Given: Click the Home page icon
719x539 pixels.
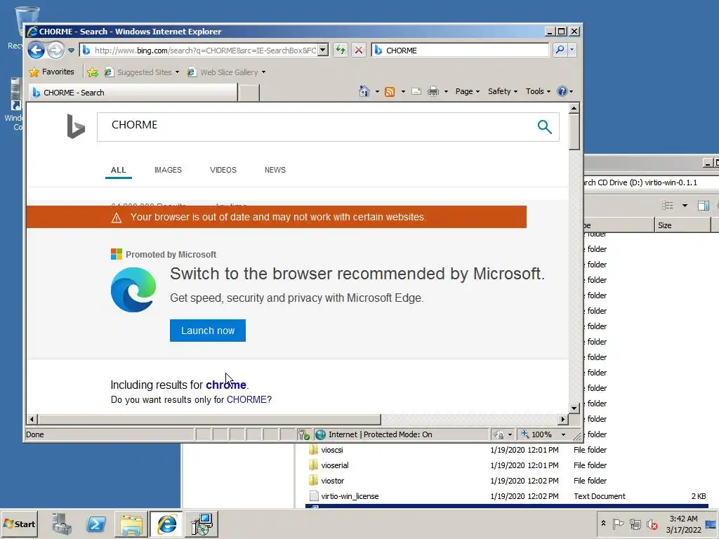Looking at the screenshot, I should coord(364,91).
